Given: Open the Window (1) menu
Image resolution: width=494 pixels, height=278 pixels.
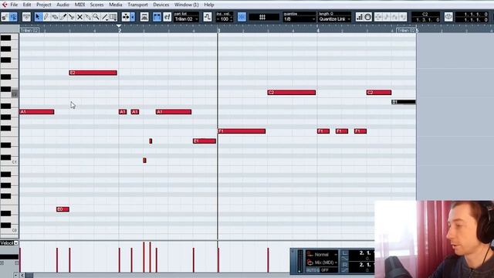Looking at the screenshot, I should tap(186, 5).
